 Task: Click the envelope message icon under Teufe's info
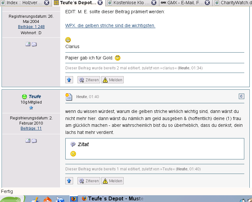tap(34, 141)
